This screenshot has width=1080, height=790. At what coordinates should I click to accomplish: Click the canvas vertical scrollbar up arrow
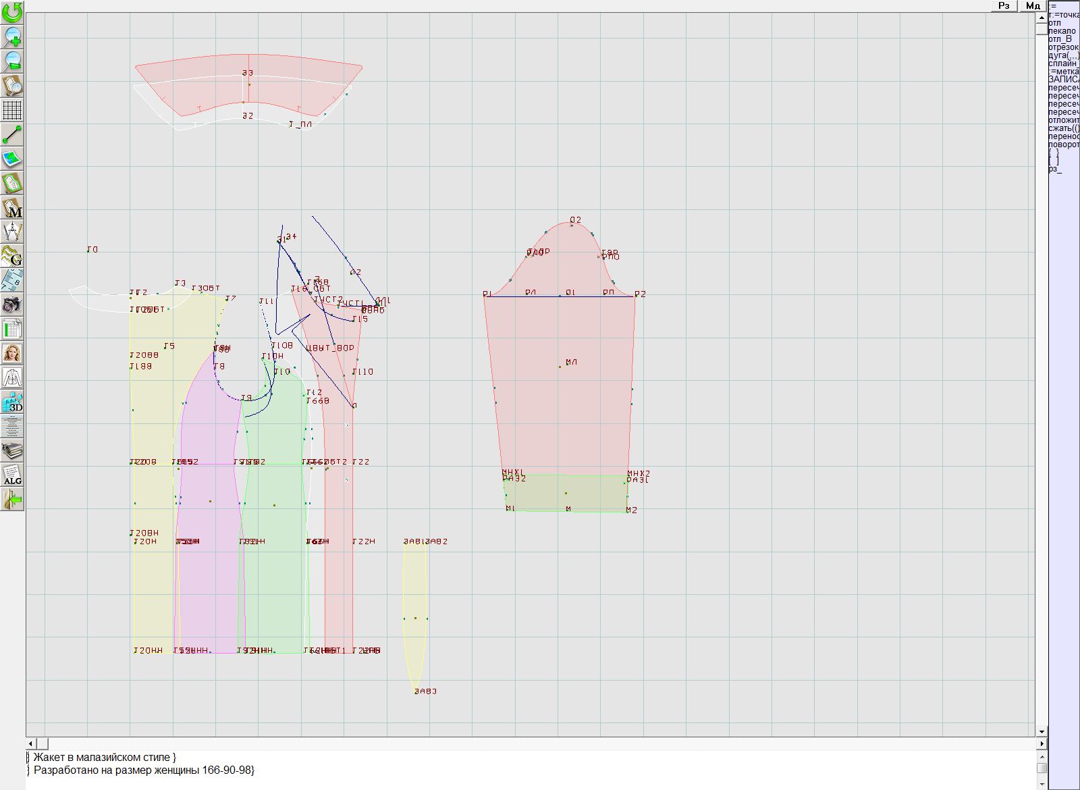click(x=1042, y=17)
